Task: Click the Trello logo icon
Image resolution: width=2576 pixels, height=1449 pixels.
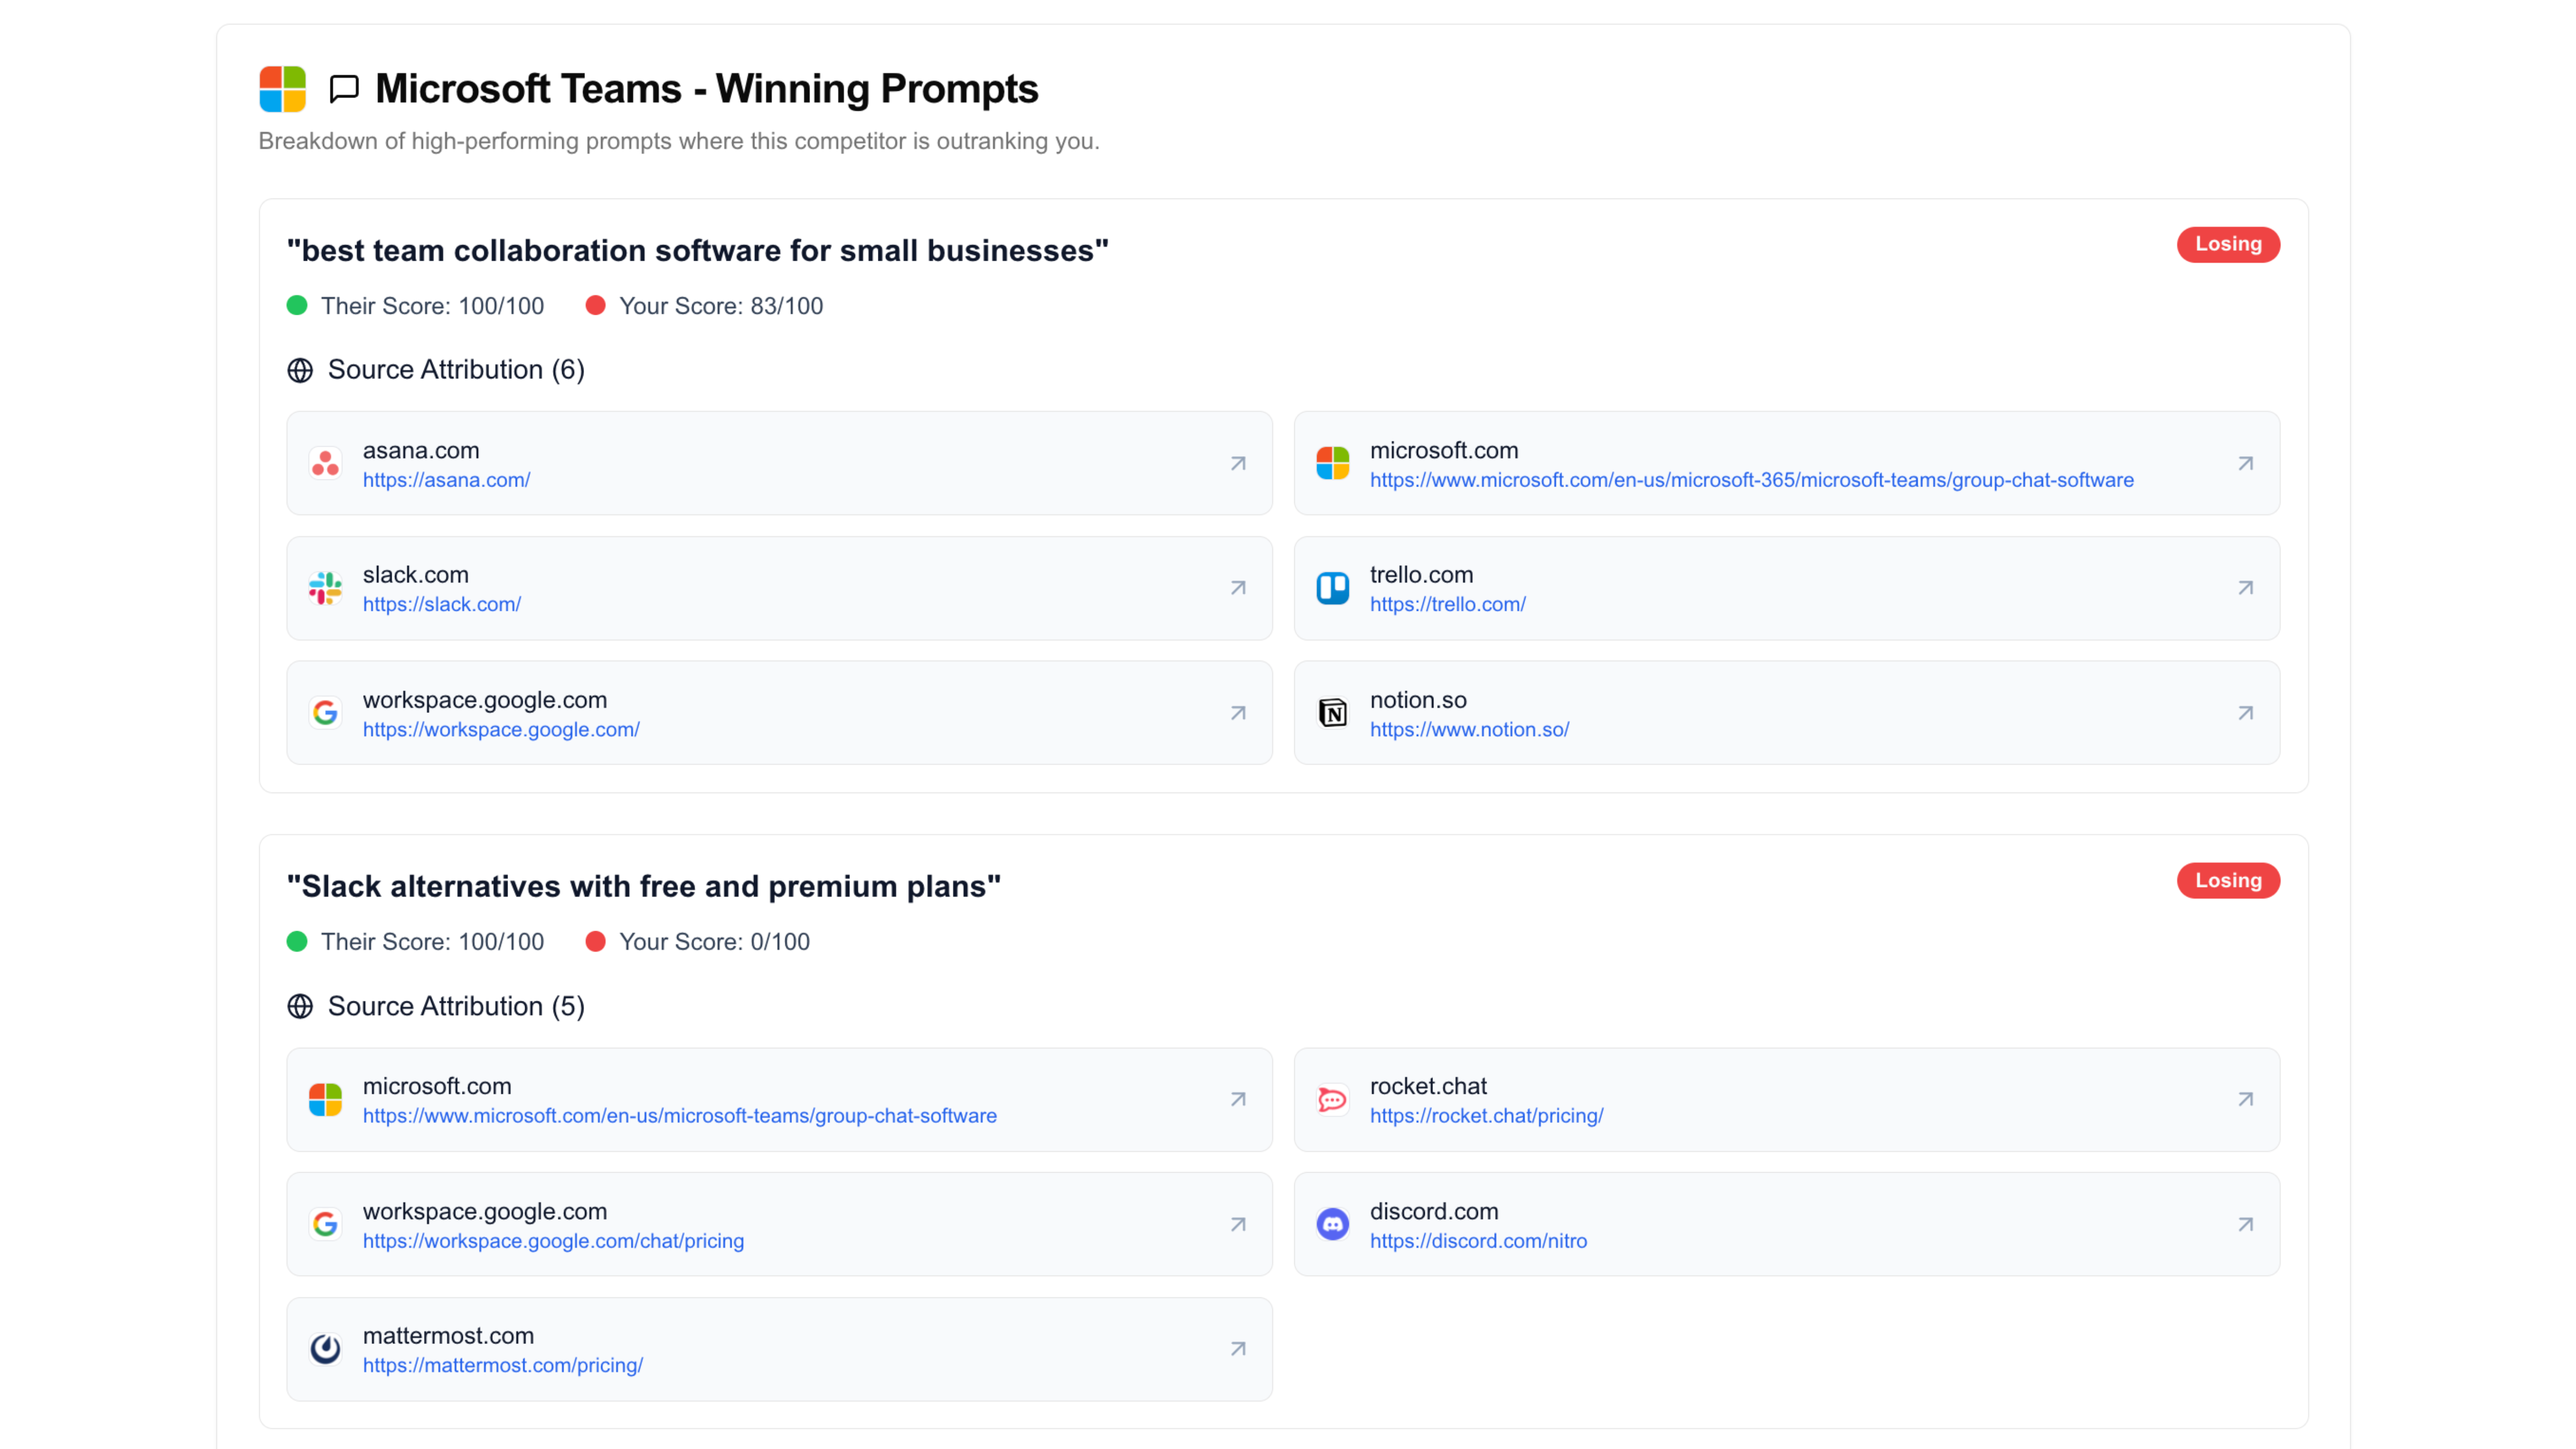Action: tap(1332, 588)
